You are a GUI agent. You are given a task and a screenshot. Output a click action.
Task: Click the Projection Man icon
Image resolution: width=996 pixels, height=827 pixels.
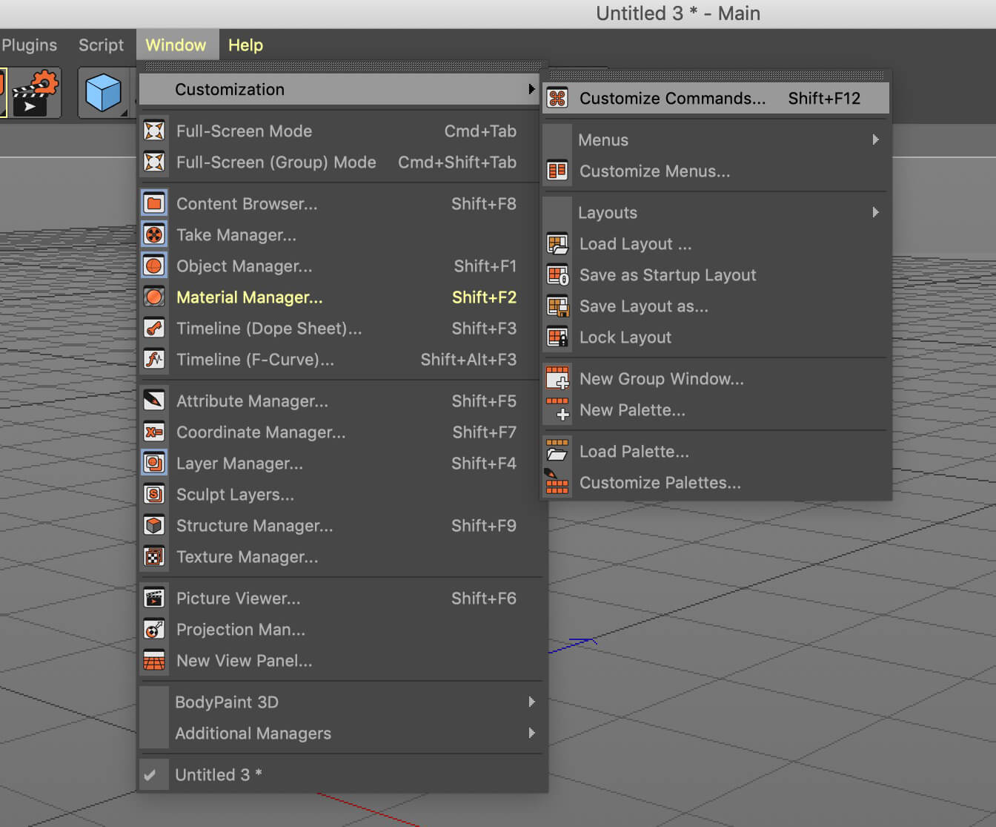click(x=154, y=630)
